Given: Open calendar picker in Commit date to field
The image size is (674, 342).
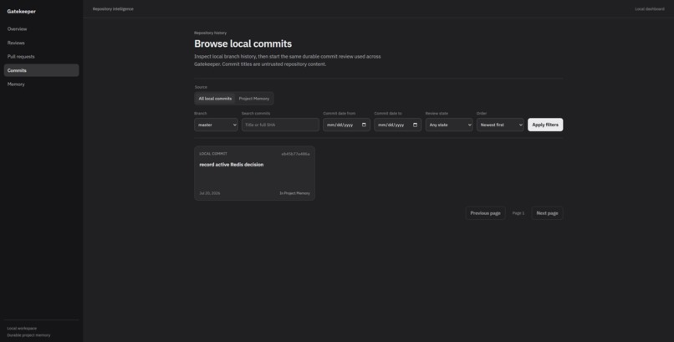Looking at the screenshot, I should point(416,125).
